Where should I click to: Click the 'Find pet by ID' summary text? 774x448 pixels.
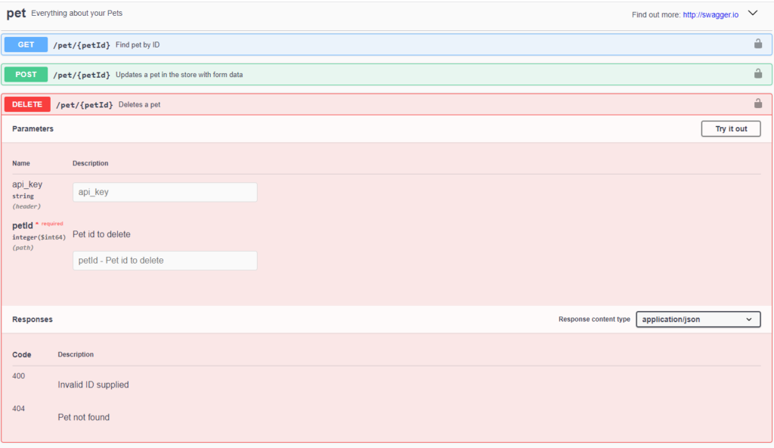138,45
